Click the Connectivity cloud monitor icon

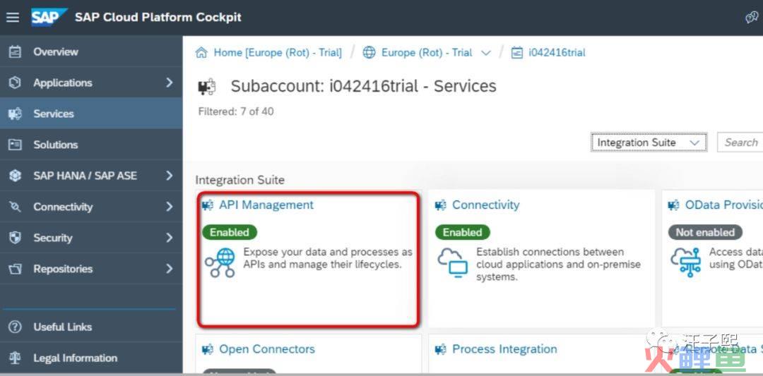[x=452, y=263]
